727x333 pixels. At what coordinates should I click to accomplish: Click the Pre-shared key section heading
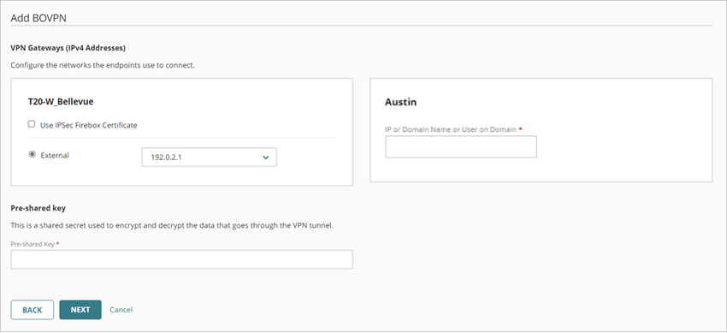coord(38,208)
